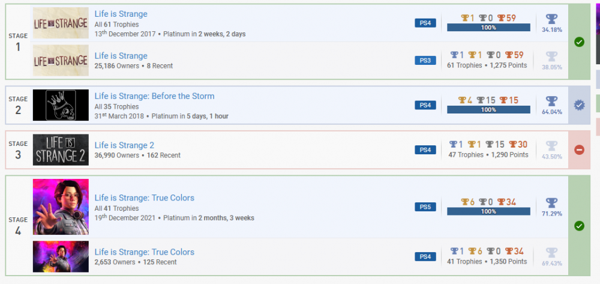Click green checkmark status icon for Stage 4
600x284 pixels.
[x=579, y=226]
